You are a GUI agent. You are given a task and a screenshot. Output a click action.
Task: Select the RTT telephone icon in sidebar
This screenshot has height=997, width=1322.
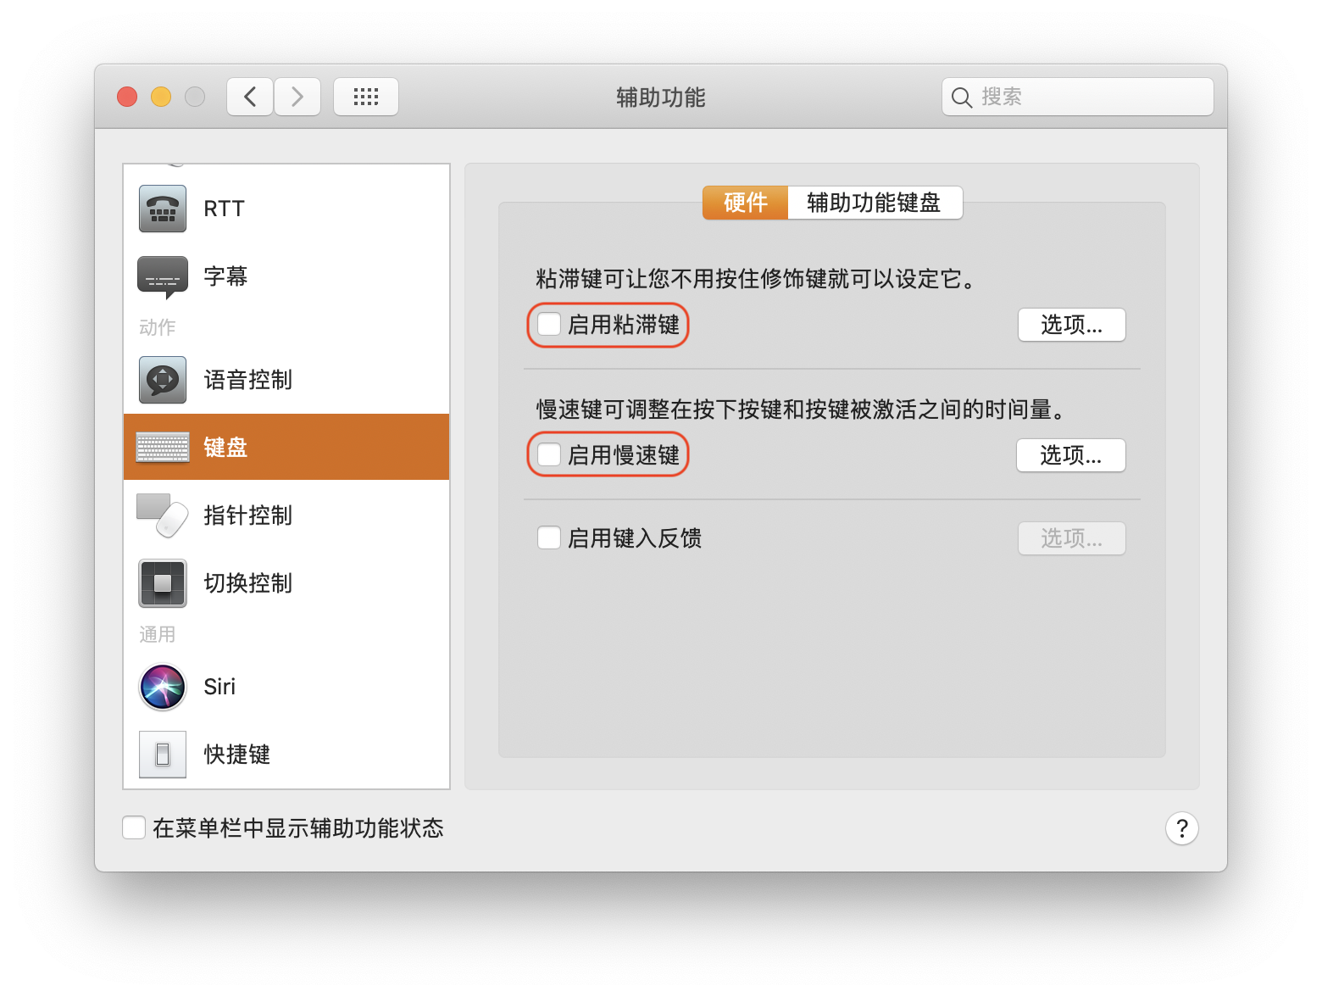coord(163,209)
